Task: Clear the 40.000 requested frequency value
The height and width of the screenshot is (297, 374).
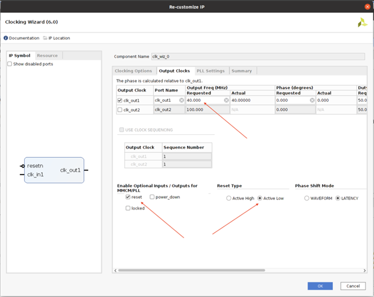Action: pyautogui.click(x=226, y=100)
